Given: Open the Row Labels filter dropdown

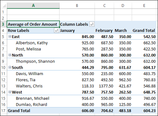Looking at the screenshot, I should (x=56, y=30).
